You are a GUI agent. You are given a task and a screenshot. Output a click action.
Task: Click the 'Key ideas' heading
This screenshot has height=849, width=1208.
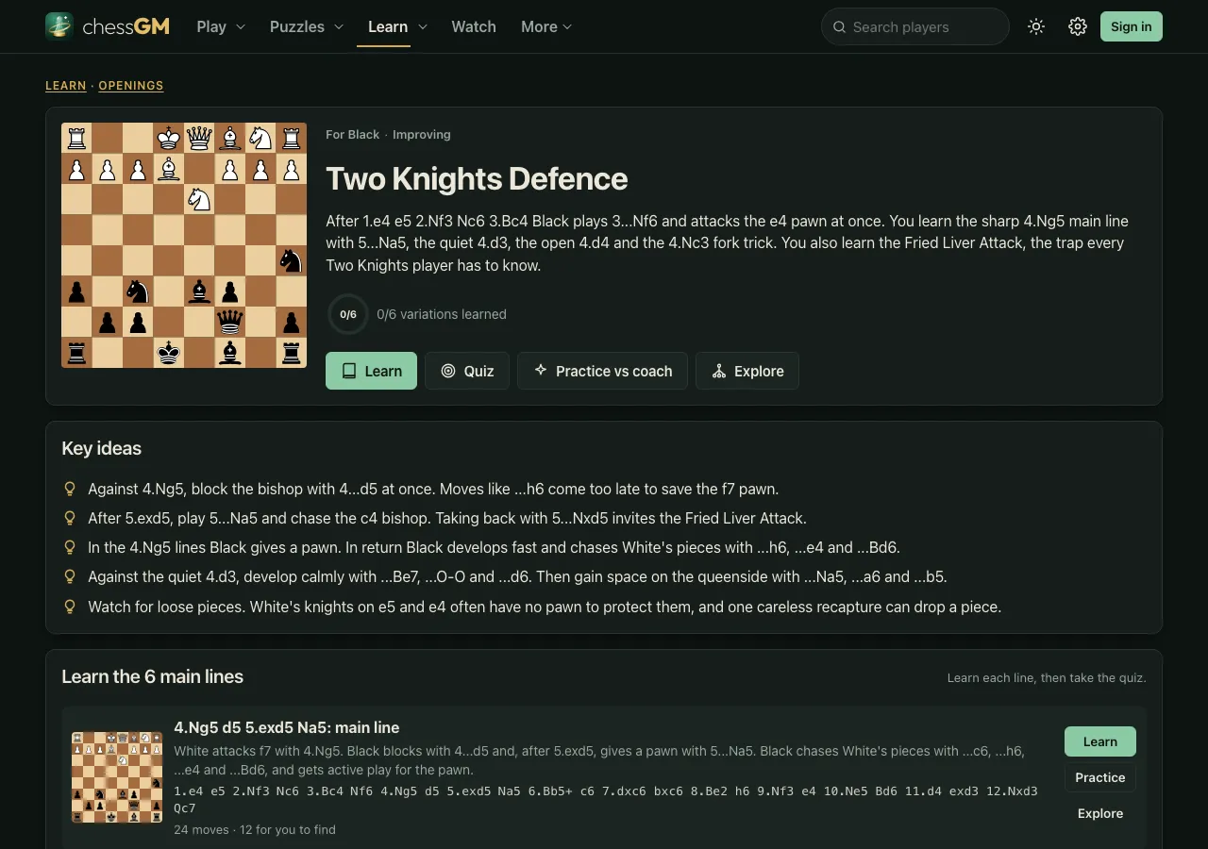pyautogui.click(x=102, y=448)
